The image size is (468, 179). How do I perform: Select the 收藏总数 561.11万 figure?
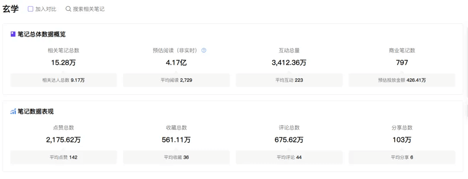(x=176, y=140)
